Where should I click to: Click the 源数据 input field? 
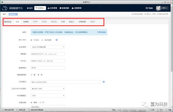(x=48, y=54)
